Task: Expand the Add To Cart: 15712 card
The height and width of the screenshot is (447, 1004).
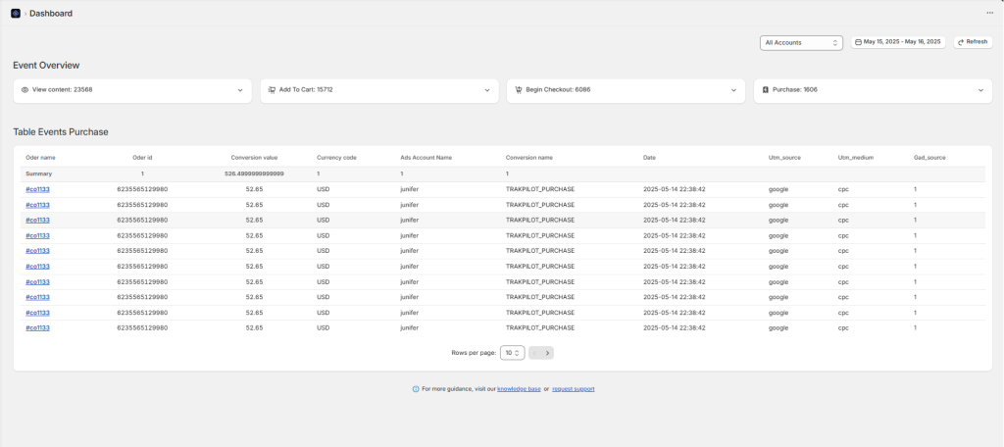Action: click(379, 90)
